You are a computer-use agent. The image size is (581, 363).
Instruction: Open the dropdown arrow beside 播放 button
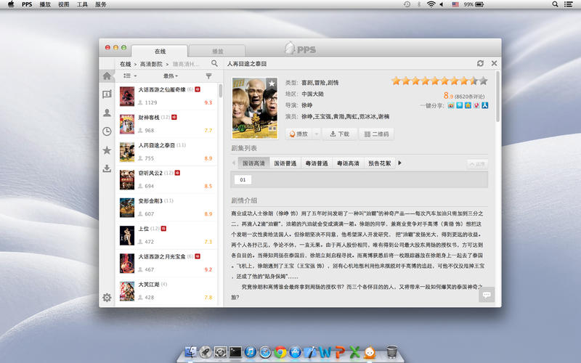pos(317,134)
